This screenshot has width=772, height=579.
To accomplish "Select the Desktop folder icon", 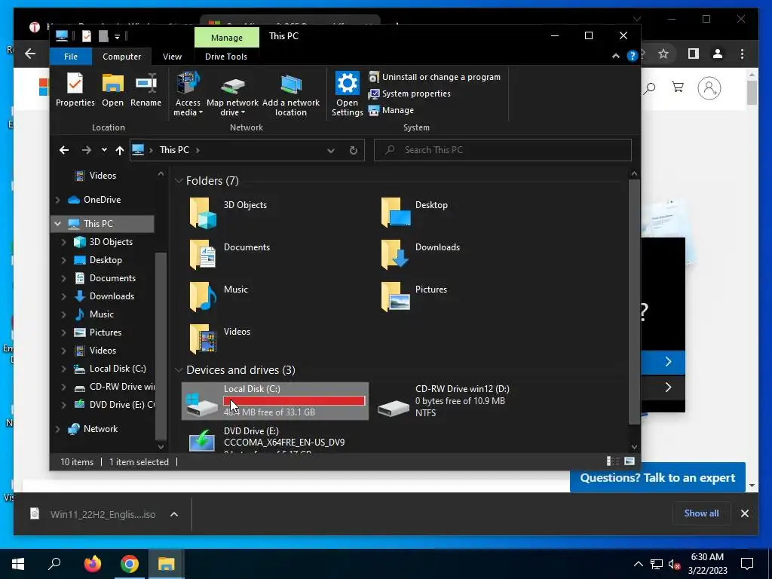I will tap(396, 213).
